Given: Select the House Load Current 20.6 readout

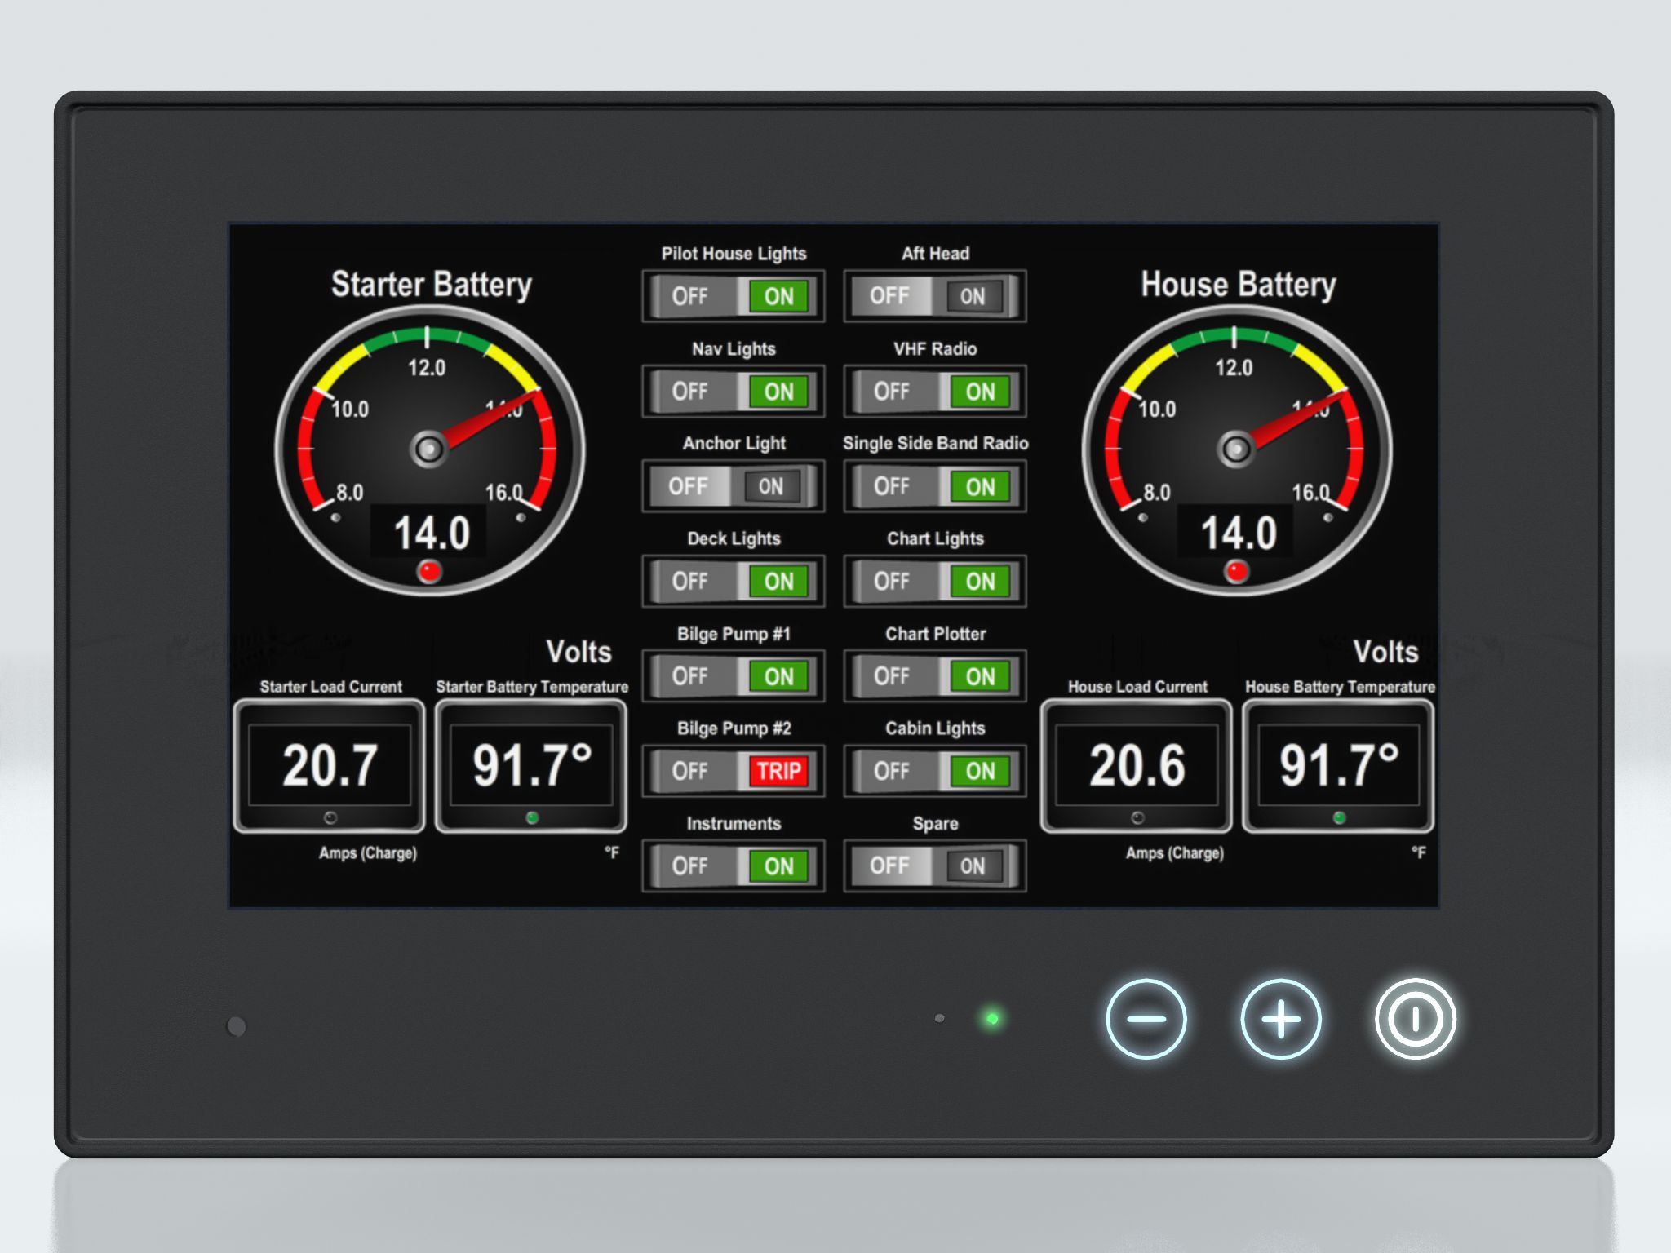Looking at the screenshot, I should coord(1137,766).
